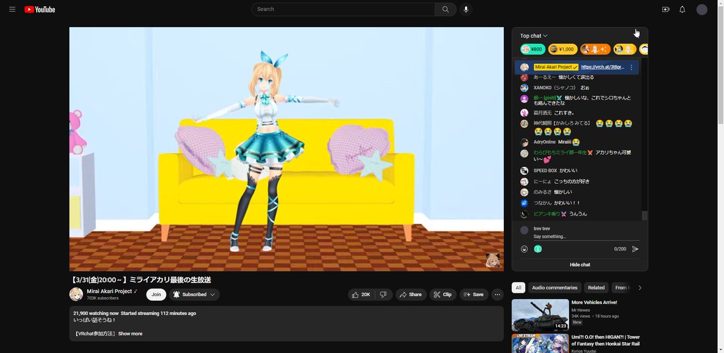Image resolution: width=724 pixels, height=353 pixels.
Task: Open More Vehicles Arrive! video title
Action: click(x=594, y=302)
